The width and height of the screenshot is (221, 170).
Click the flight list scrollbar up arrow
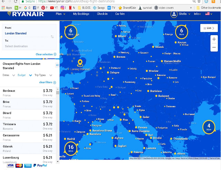point(58,89)
